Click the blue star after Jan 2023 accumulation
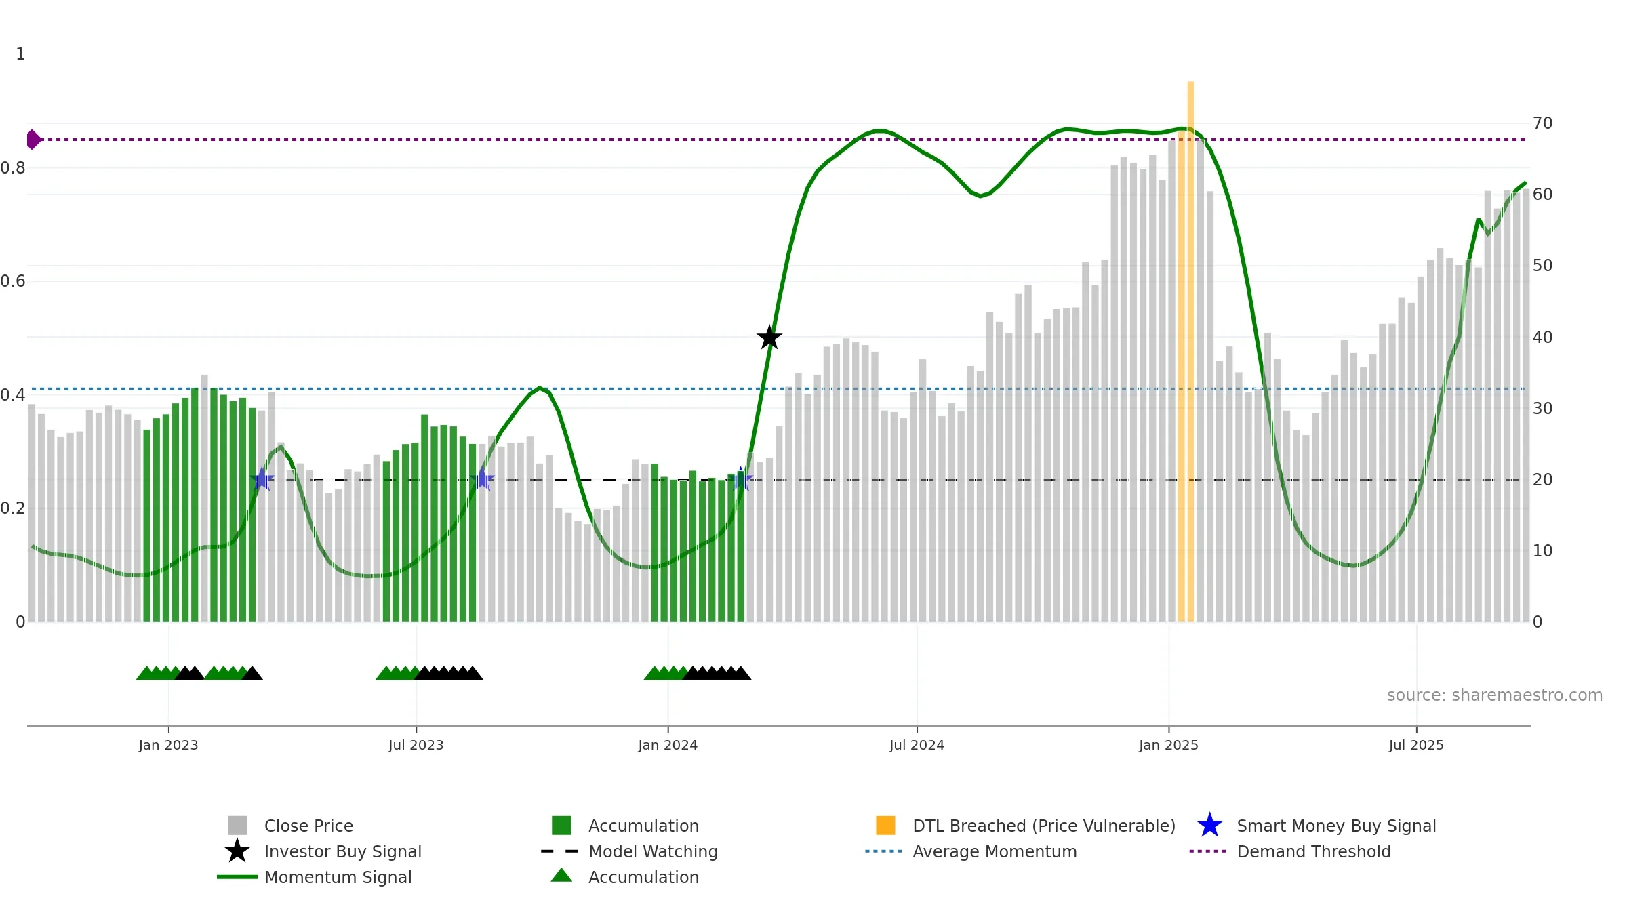Viewport: 1627px width, 915px height. [262, 479]
